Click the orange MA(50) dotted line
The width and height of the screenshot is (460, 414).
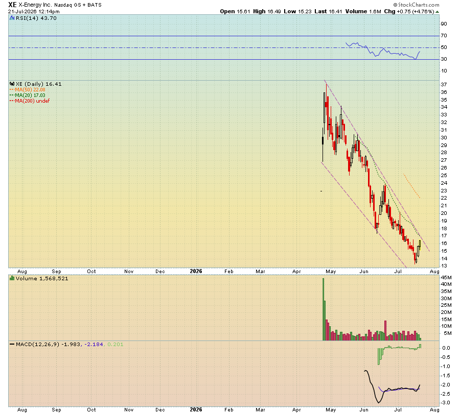[x=412, y=186]
